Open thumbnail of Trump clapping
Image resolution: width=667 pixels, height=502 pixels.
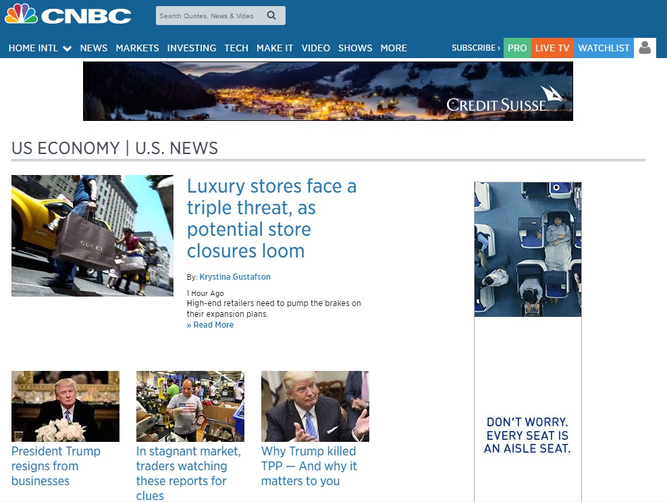click(x=315, y=406)
